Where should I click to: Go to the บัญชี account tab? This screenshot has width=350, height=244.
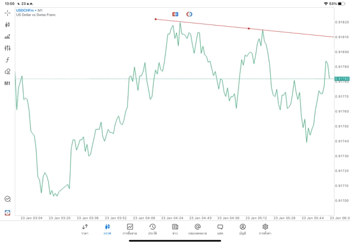pyautogui.click(x=242, y=229)
